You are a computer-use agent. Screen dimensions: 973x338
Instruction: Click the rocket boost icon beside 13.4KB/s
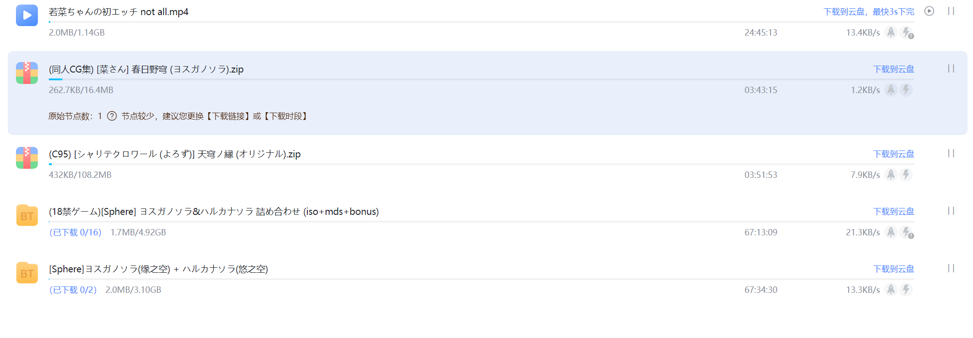[890, 32]
